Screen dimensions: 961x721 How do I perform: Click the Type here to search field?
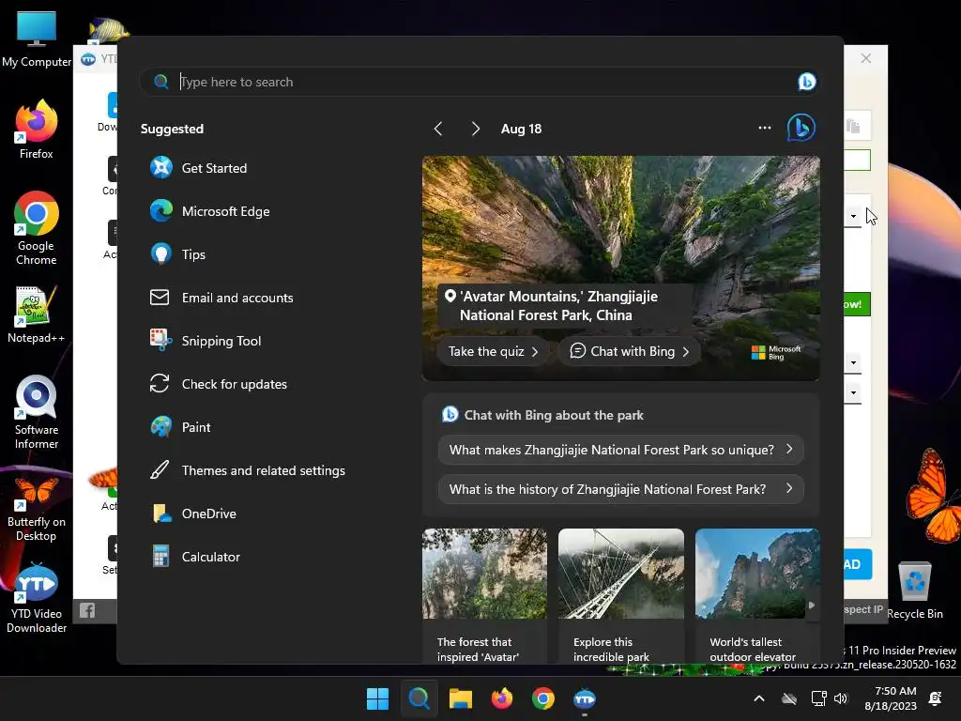478,82
